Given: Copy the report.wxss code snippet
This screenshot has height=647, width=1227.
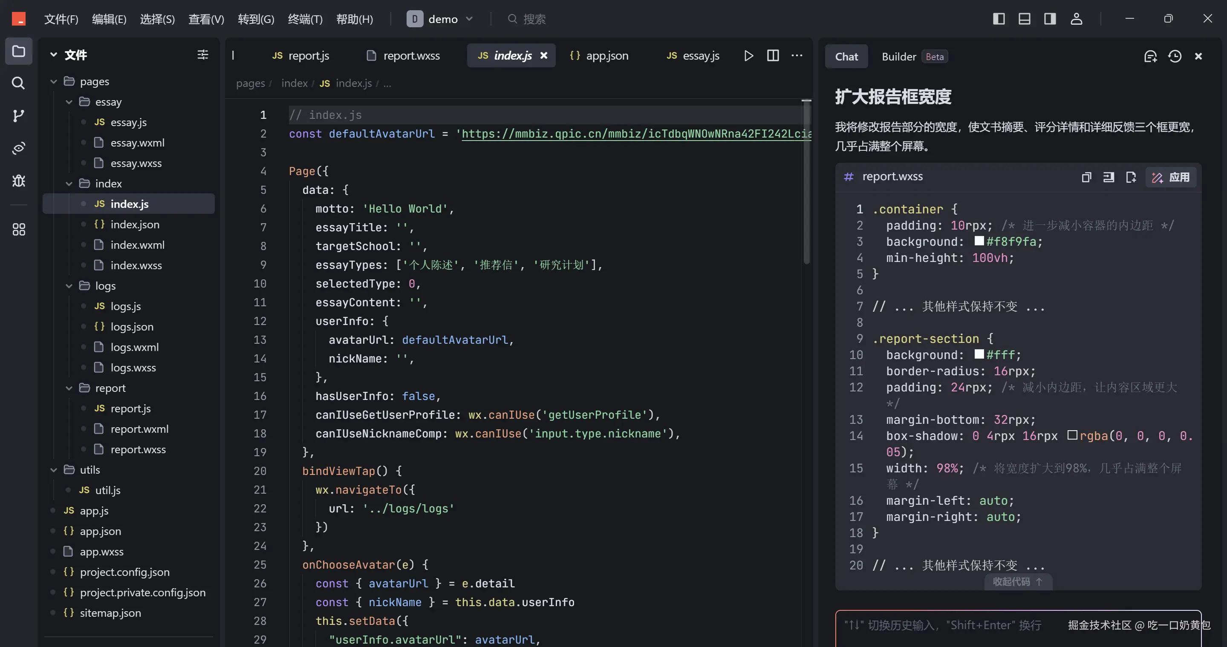Looking at the screenshot, I should click(1086, 177).
